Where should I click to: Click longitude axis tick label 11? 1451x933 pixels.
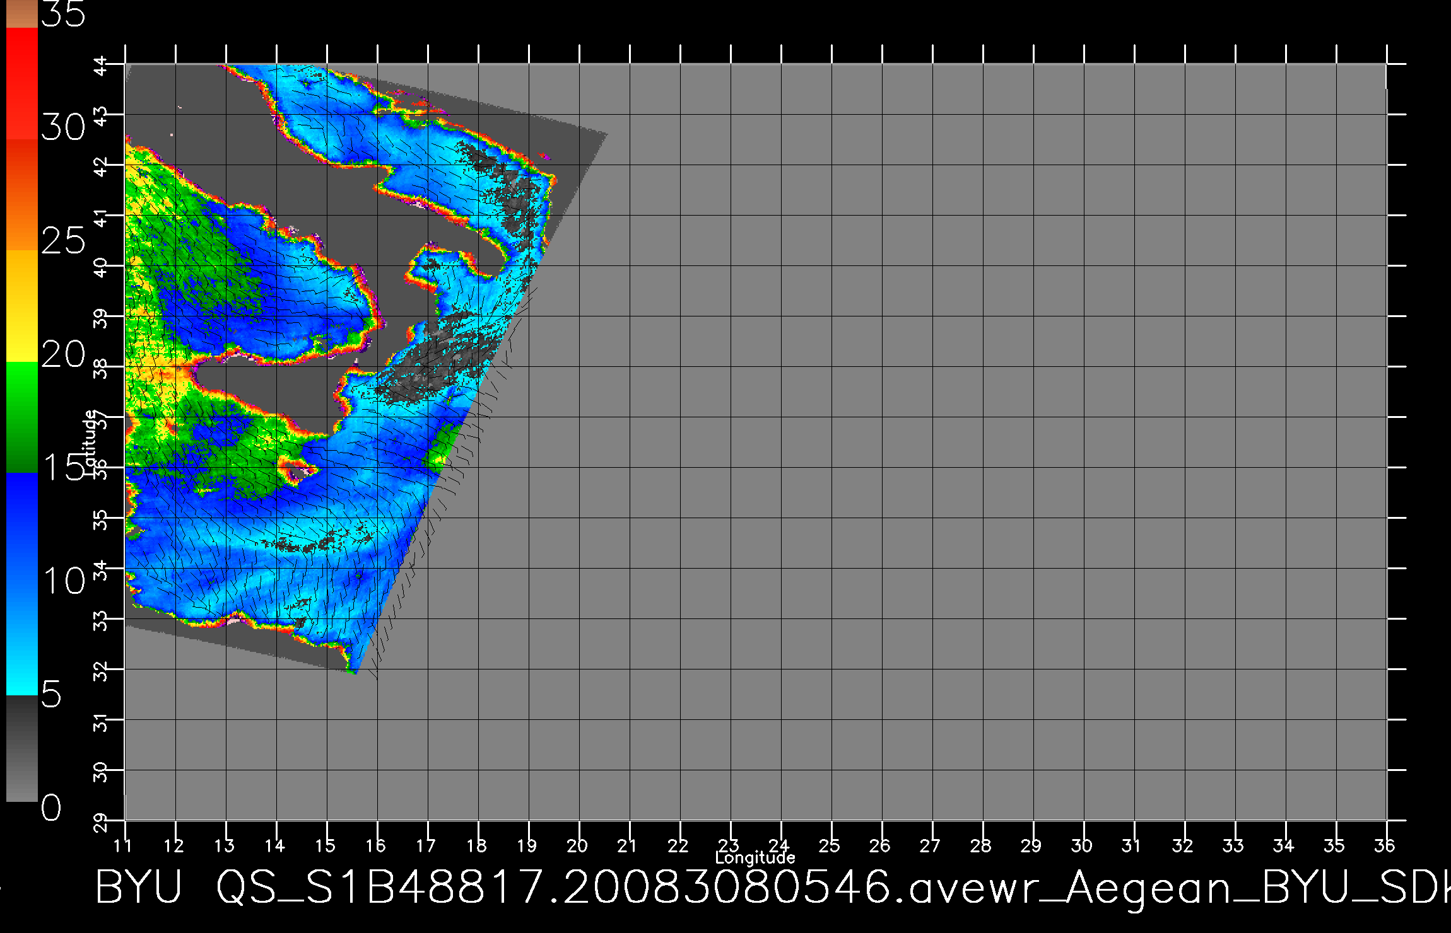[123, 845]
